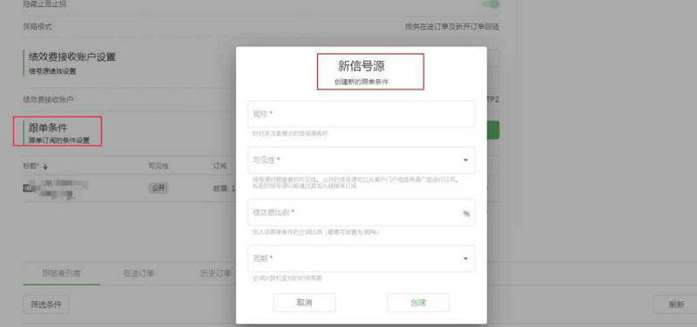Select the 跟随者列表 tab
Image resolution: width=697 pixels, height=327 pixels.
tap(61, 273)
